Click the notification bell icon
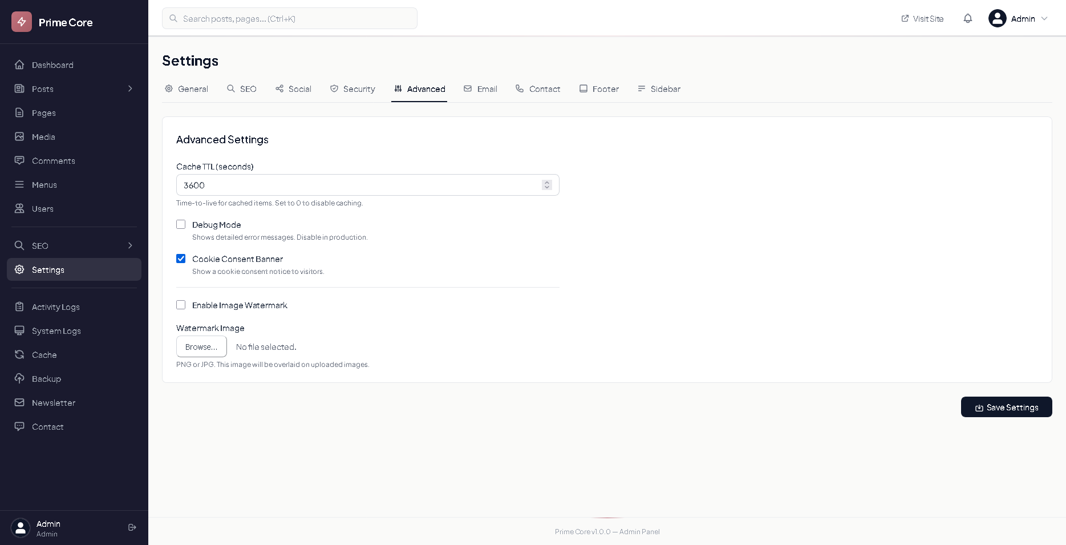Viewport: 1066px width, 545px height. (967, 19)
